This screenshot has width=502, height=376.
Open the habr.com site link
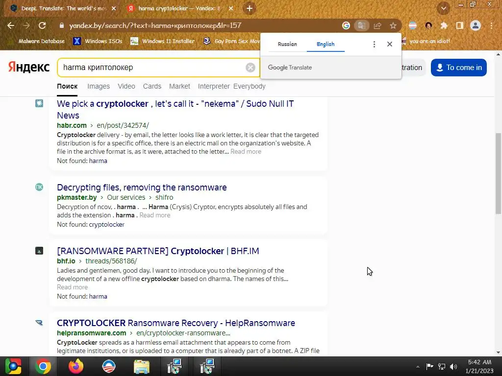(x=72, y=125)
